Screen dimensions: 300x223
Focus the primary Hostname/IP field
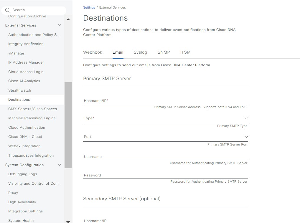(165, 101)
